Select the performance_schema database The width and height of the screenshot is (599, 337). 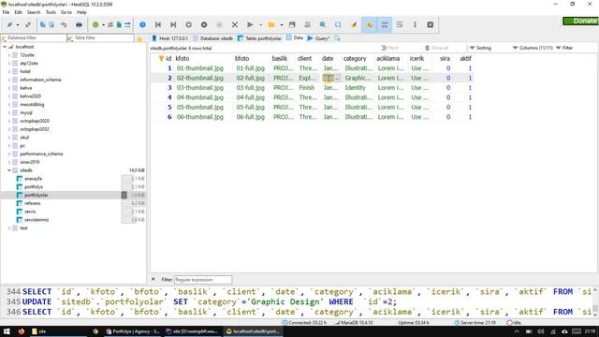click(x=41, y=154)
